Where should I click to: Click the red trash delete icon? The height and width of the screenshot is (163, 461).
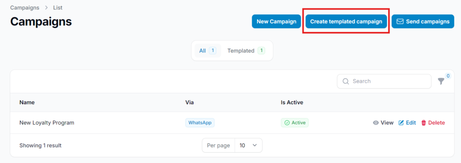(424, 123)
